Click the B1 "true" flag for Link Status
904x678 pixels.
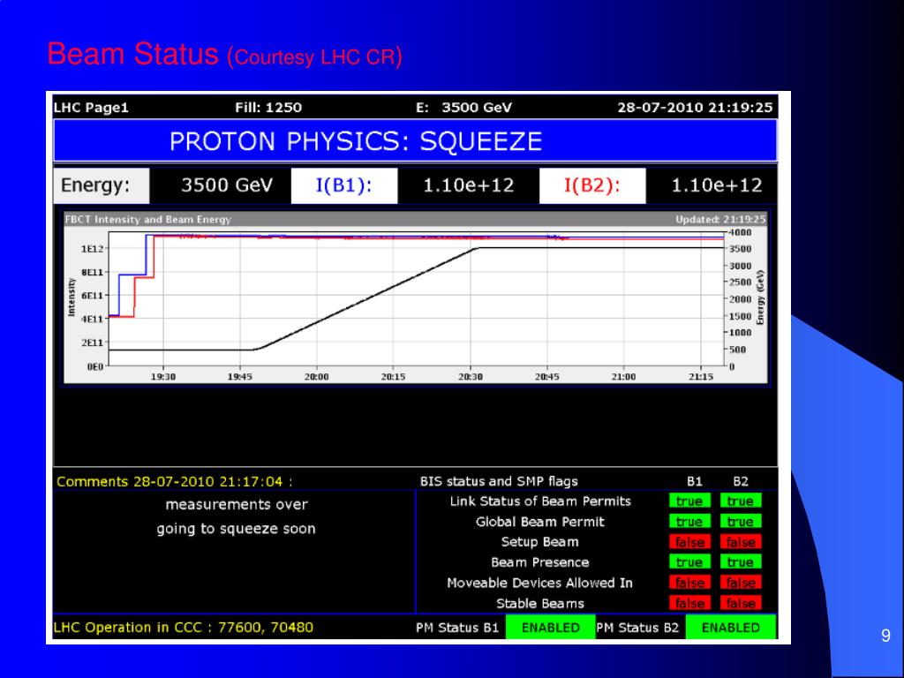689,501
